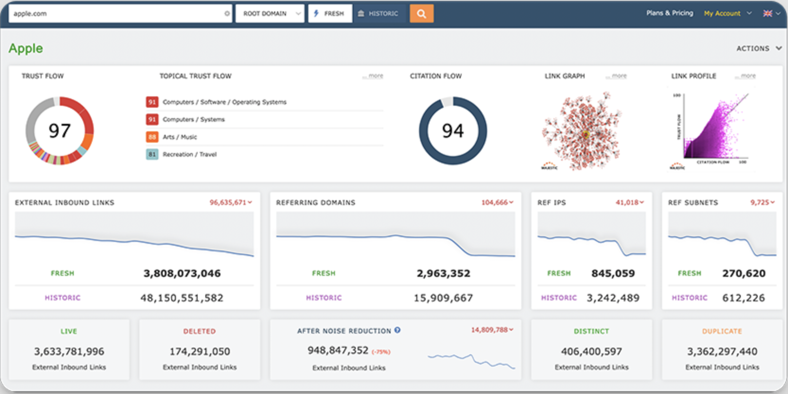Image resolution: width=788 pixels, height=394 pixels.
Task: Click historic Ref Subnets value 612,226
Action: pyautogui.click(x=744, y=298)
